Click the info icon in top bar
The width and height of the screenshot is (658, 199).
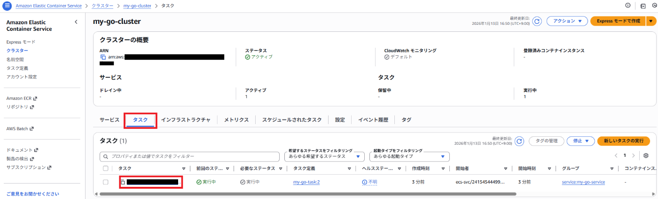628,6
